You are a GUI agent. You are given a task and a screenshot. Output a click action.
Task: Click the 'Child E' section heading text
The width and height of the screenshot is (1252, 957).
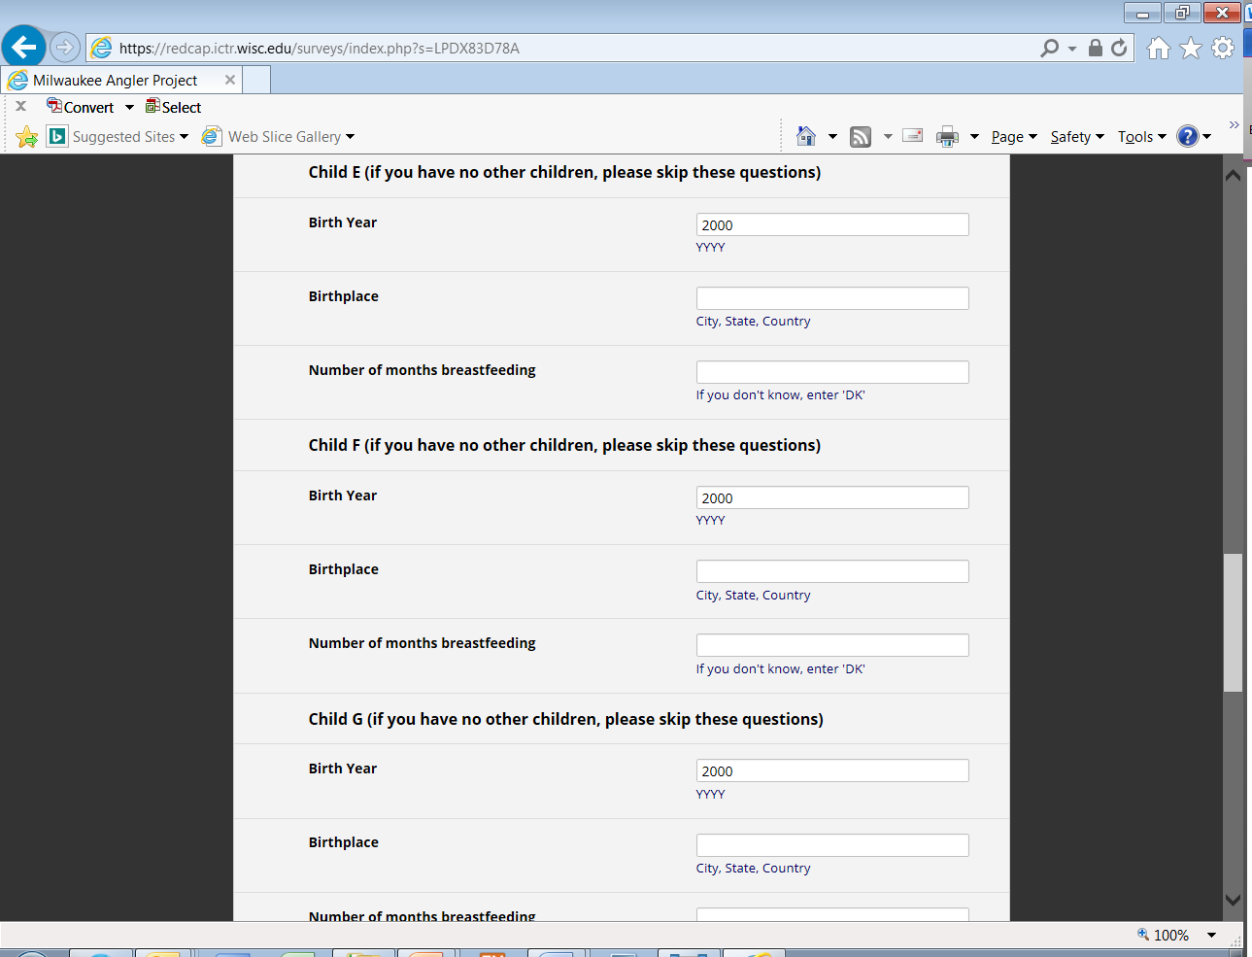pos(564,172)
